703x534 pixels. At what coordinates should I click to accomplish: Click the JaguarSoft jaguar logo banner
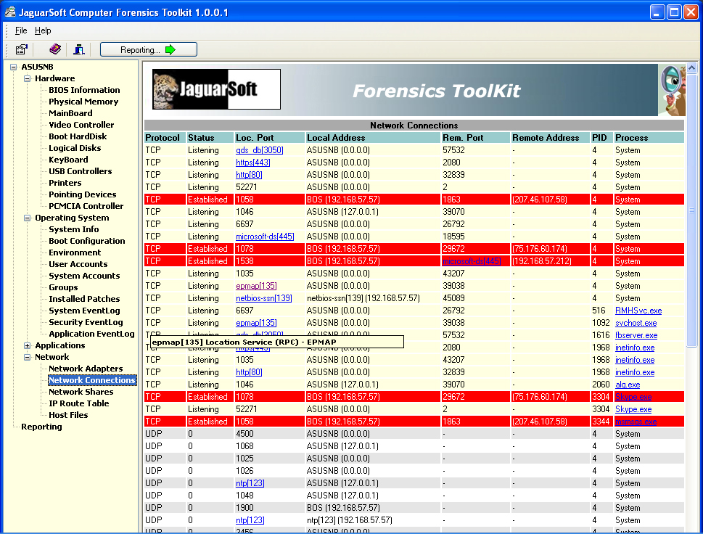216,89
